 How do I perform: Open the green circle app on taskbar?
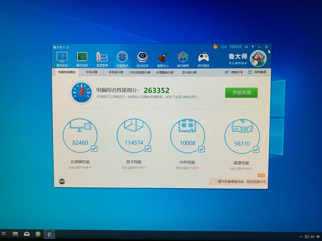point(38,234)
